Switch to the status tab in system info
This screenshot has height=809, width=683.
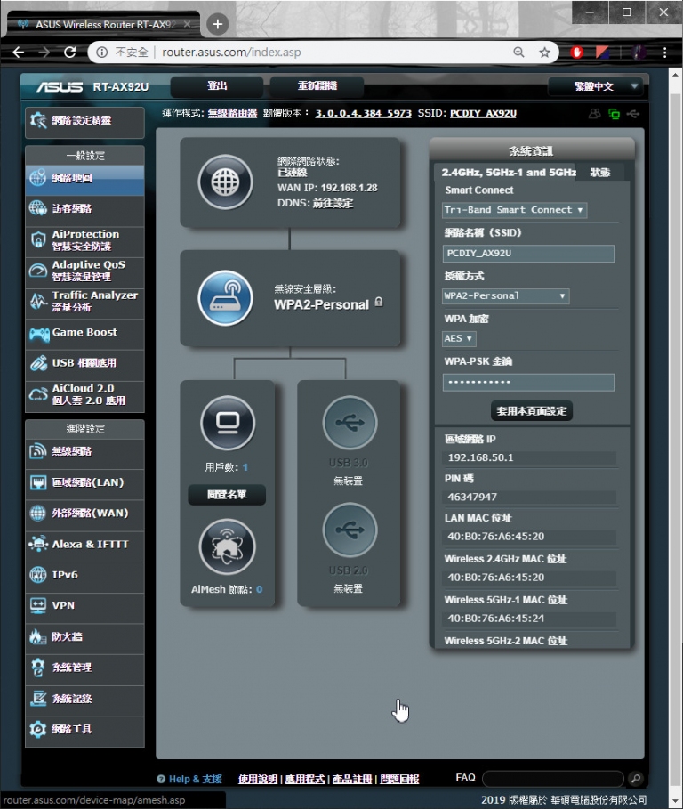[600, 173]
